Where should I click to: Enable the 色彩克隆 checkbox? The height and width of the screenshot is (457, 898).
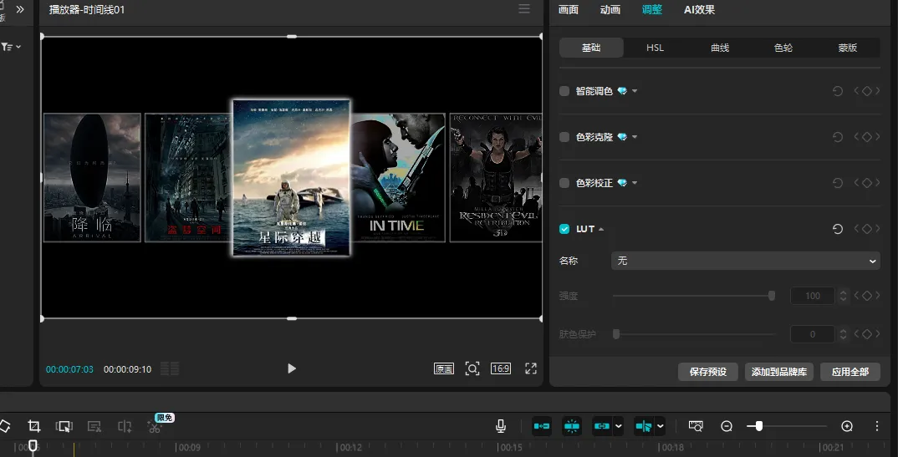(x=564, y=137)
